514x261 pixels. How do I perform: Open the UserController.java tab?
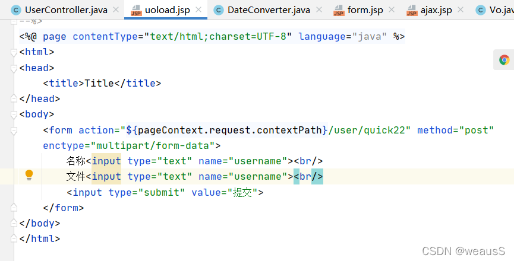(66, 10)
